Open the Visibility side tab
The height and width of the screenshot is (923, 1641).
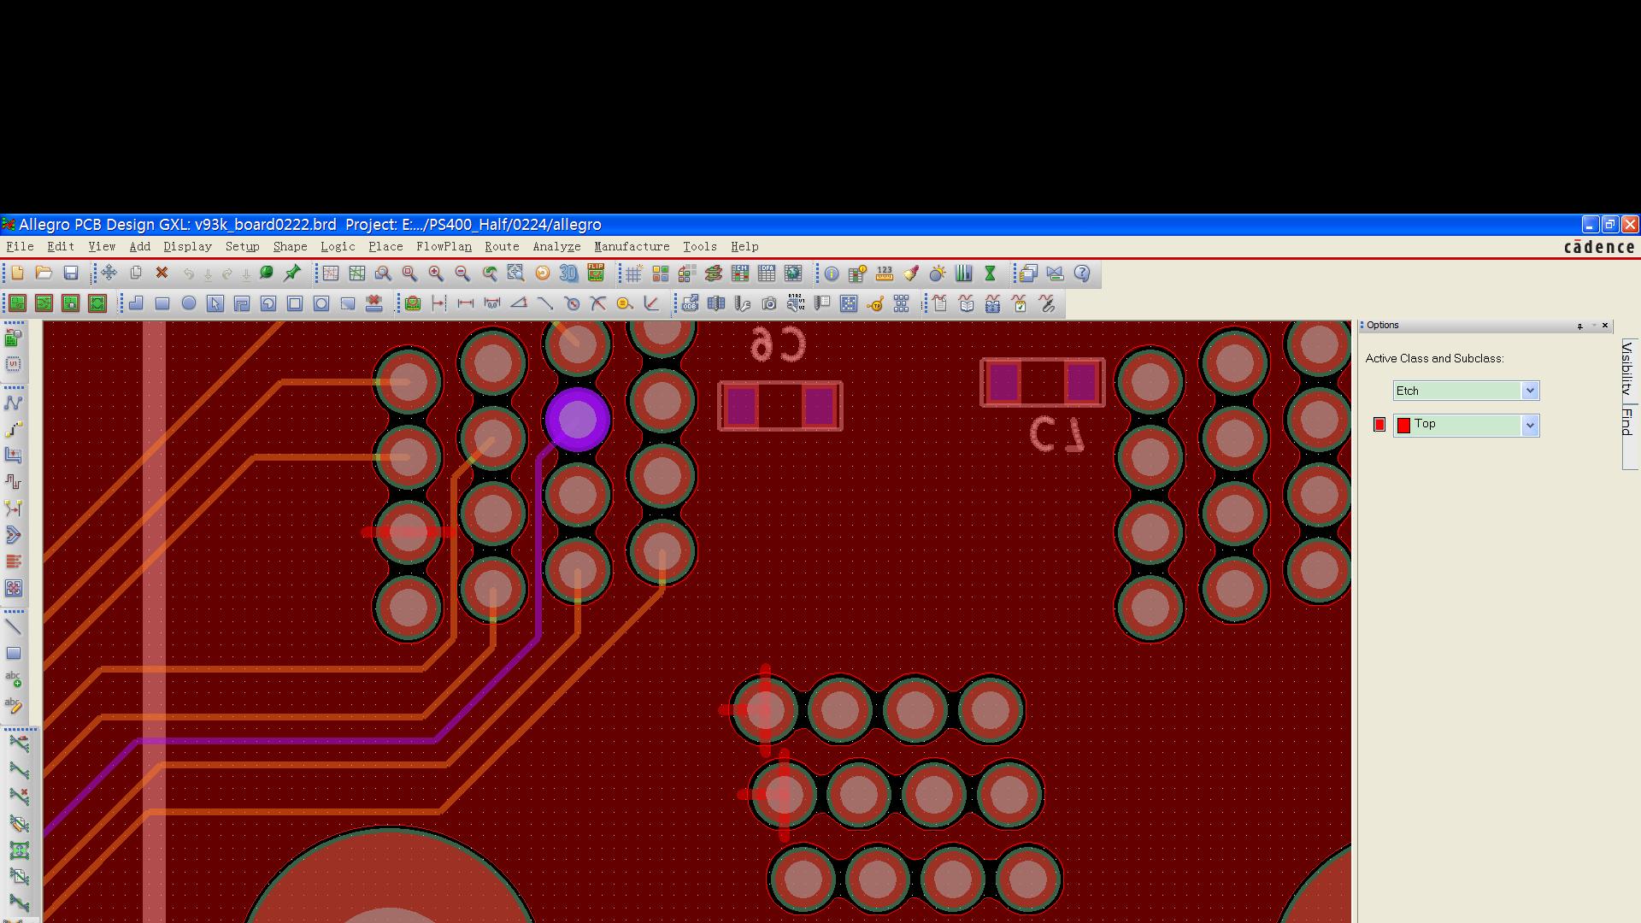1627,367
